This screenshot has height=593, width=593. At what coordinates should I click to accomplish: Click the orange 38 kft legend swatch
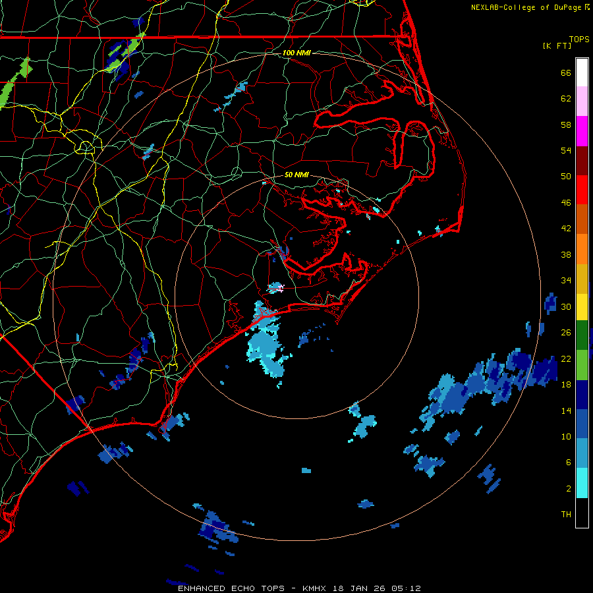[582, 249]
